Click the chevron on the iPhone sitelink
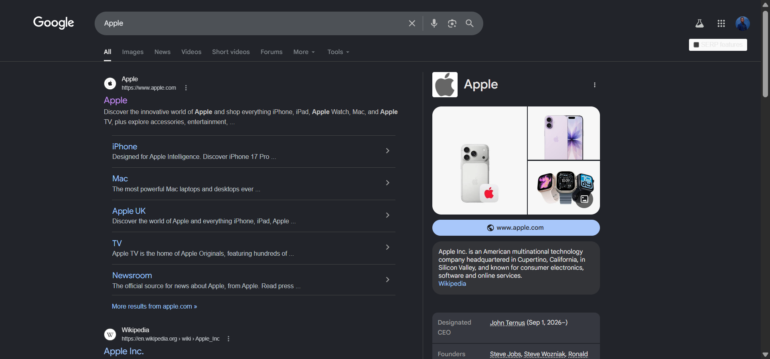The width and height of the screenshot is (770, 359). tap(387, 151)
